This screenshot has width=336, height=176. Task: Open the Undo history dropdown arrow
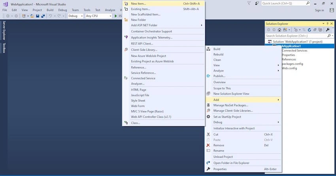click(x=55, y=16)
